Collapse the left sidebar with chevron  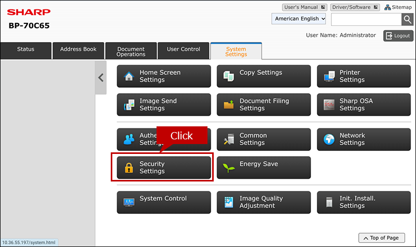(101, 77)
